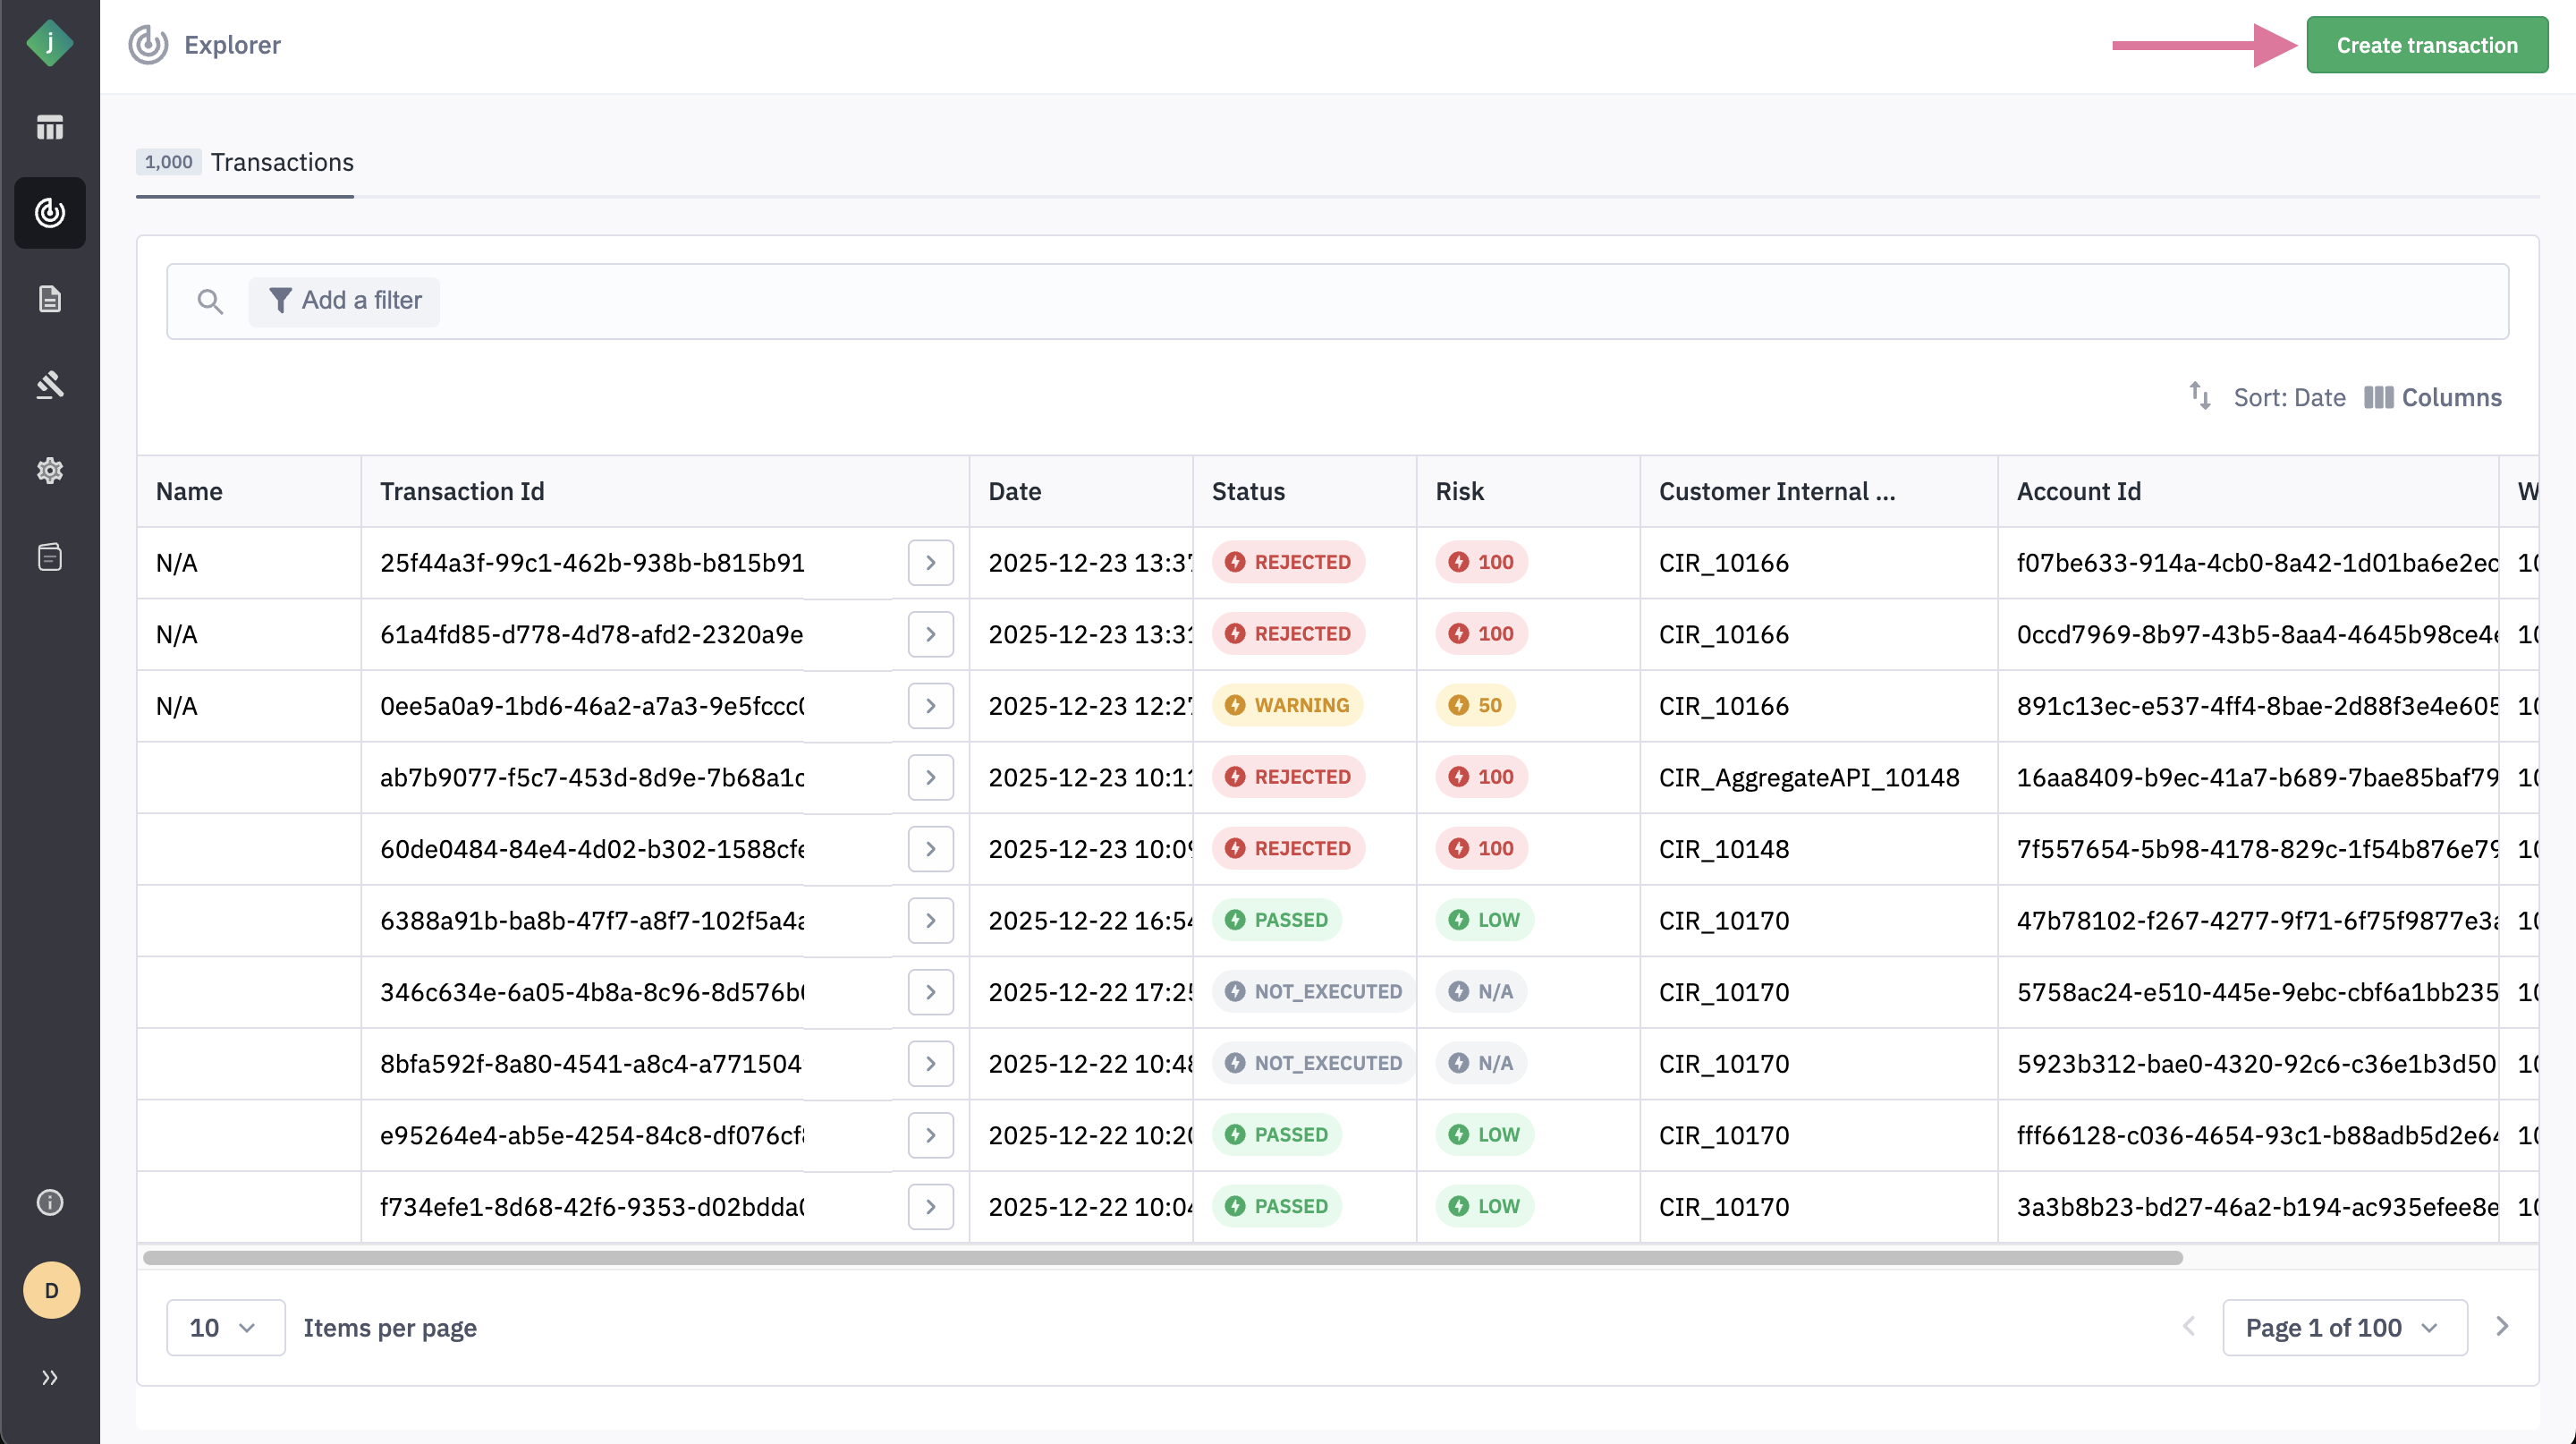This screenshot has height=1444, width=2576.
Task: Click the gavel rules icon in sidebar
Action: tap(49, 384)
